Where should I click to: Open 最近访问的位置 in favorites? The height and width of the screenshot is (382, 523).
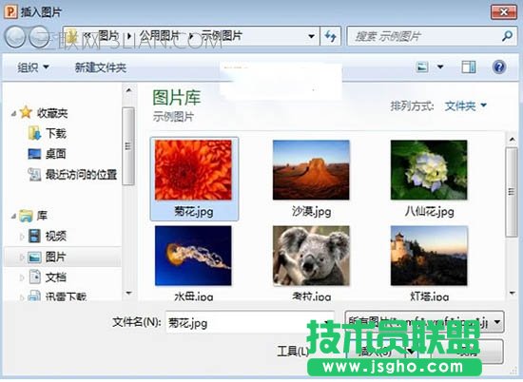(82, 174)
